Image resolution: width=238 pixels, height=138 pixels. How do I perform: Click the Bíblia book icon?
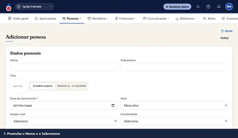(x=205, y=18)
